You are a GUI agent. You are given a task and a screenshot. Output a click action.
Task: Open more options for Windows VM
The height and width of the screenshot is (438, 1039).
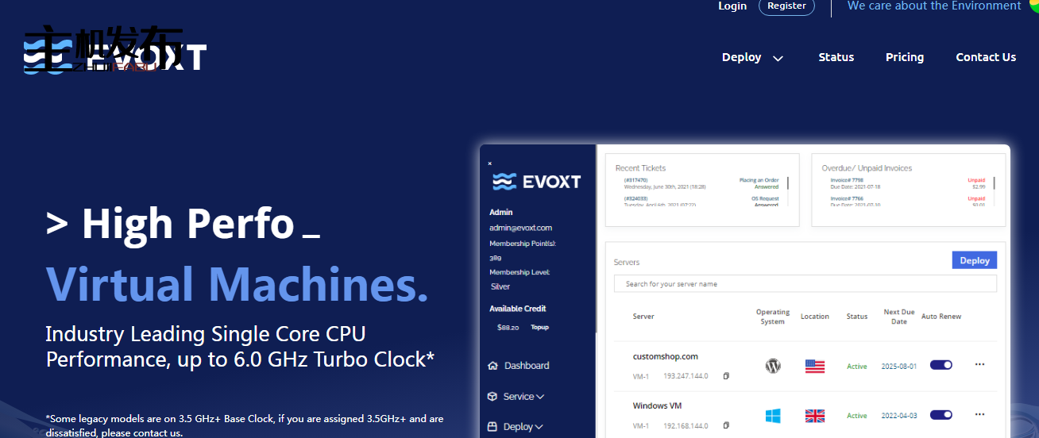point(979,414)
